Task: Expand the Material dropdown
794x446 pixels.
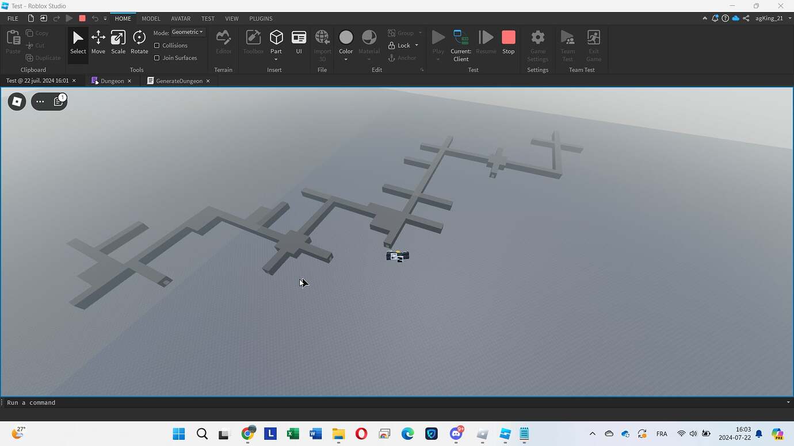Action: [369, 58]
